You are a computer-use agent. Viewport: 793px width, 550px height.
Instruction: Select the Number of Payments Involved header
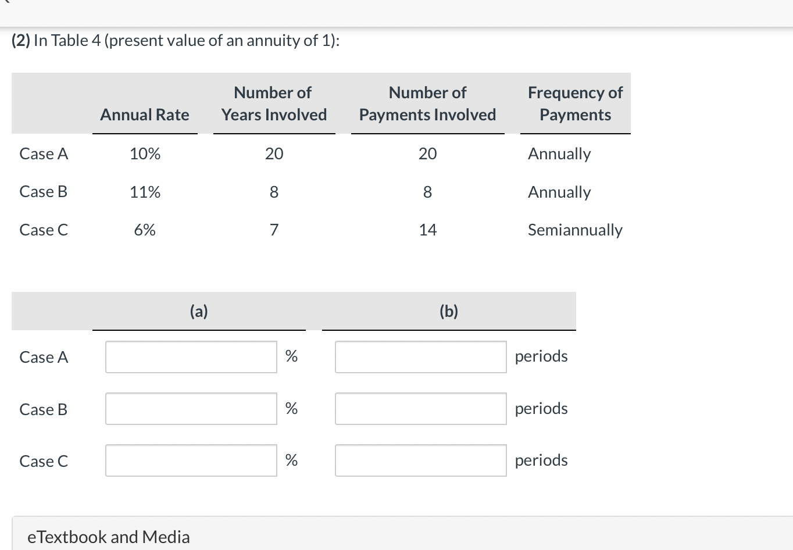click(x=427, y=103)
